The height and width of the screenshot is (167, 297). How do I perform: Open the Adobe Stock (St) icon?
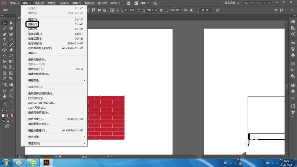point(136,3)
